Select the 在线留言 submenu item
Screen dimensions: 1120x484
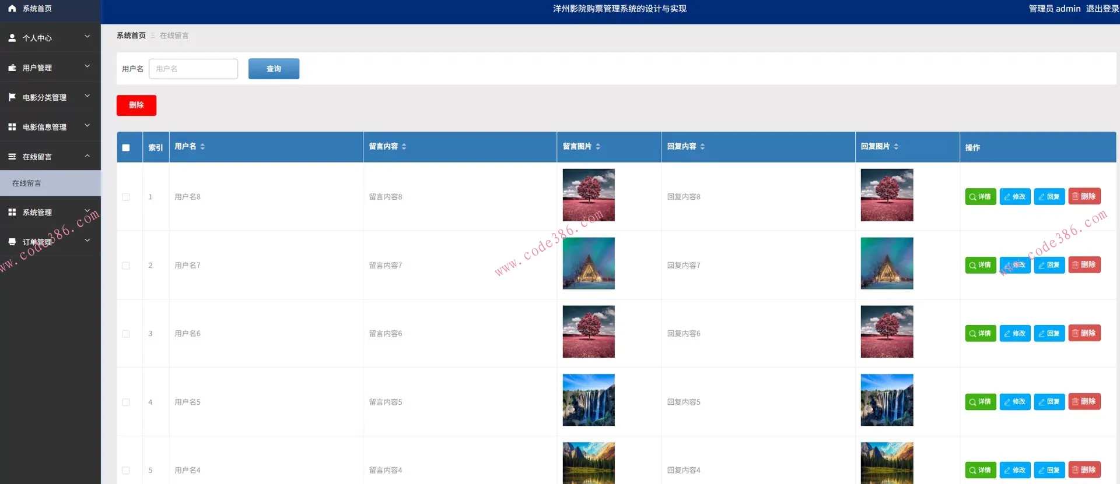(50, 183)
